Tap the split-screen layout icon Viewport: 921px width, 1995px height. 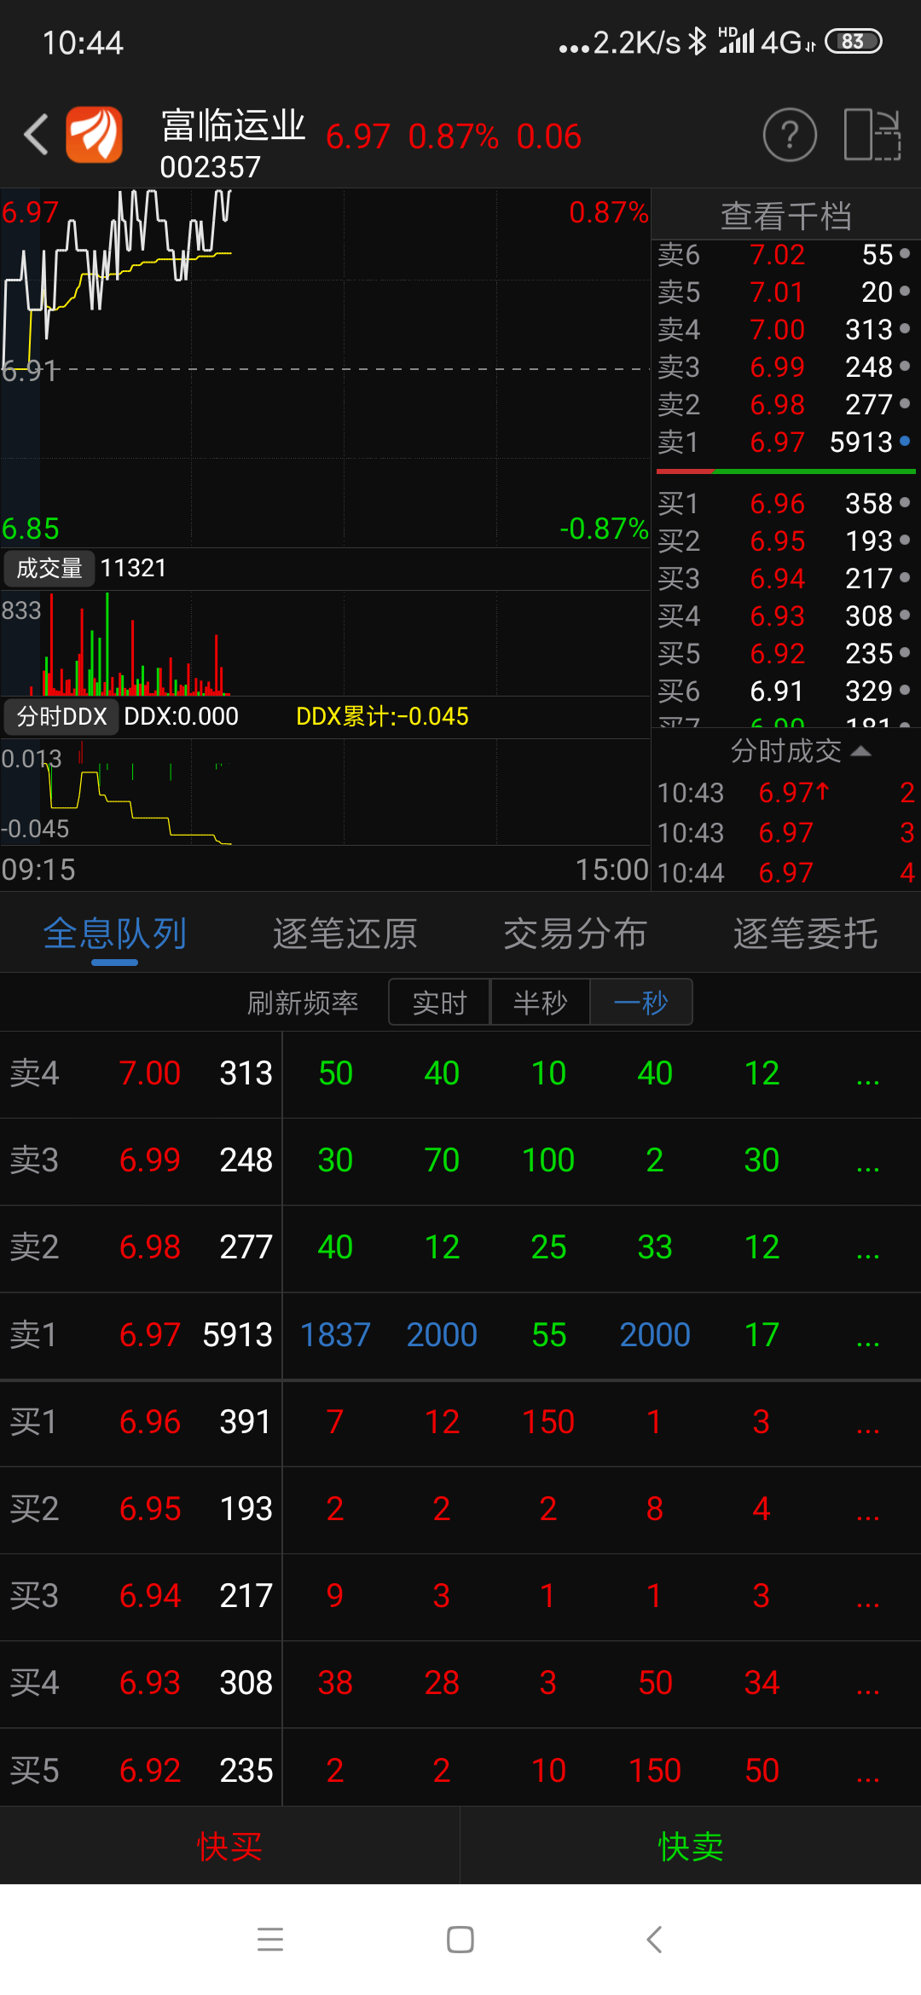coord(872,135)
